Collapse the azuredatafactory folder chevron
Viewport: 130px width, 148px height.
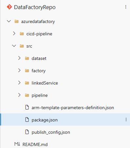click(x=9, y=21)
